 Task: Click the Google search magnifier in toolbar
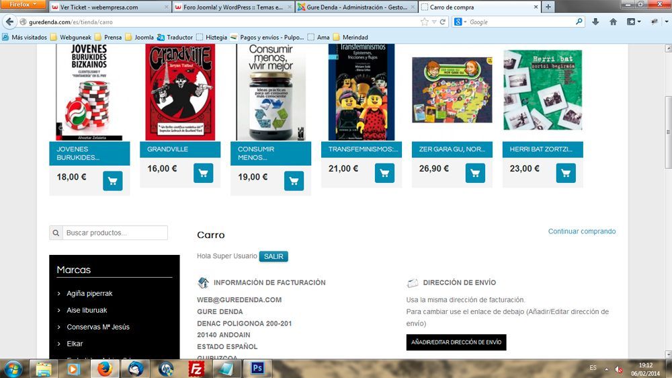click(x=579, y=22)
